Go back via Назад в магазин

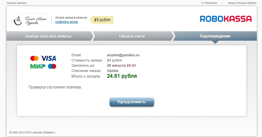click(x=16, y=3)
